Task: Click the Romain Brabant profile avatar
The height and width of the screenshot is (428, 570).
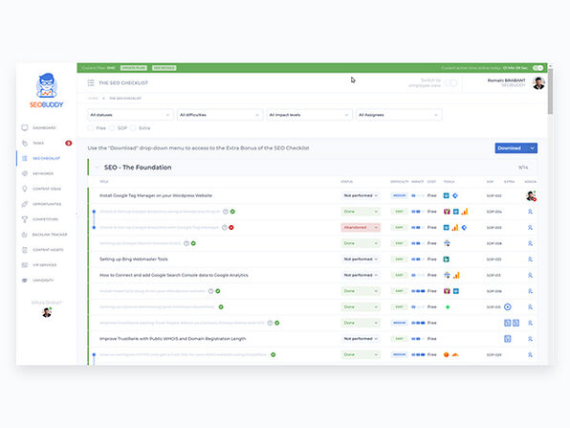Action: pyautogui.click(x=538, y=83)
